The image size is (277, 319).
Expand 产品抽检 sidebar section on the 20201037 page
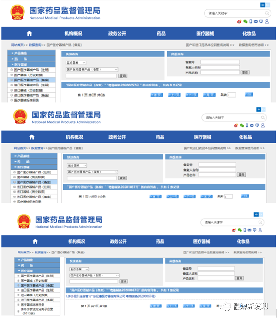point(34,156)
